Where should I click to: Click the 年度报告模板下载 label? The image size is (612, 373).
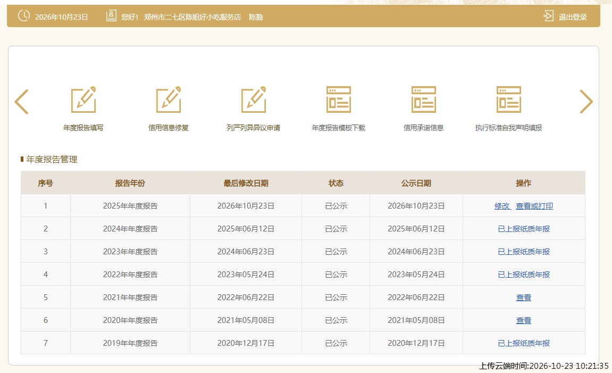click(338, 128)
